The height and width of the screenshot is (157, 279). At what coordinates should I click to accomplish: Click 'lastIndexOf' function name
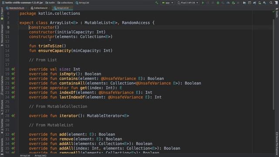pyautogui.click(x=72, y=97)
